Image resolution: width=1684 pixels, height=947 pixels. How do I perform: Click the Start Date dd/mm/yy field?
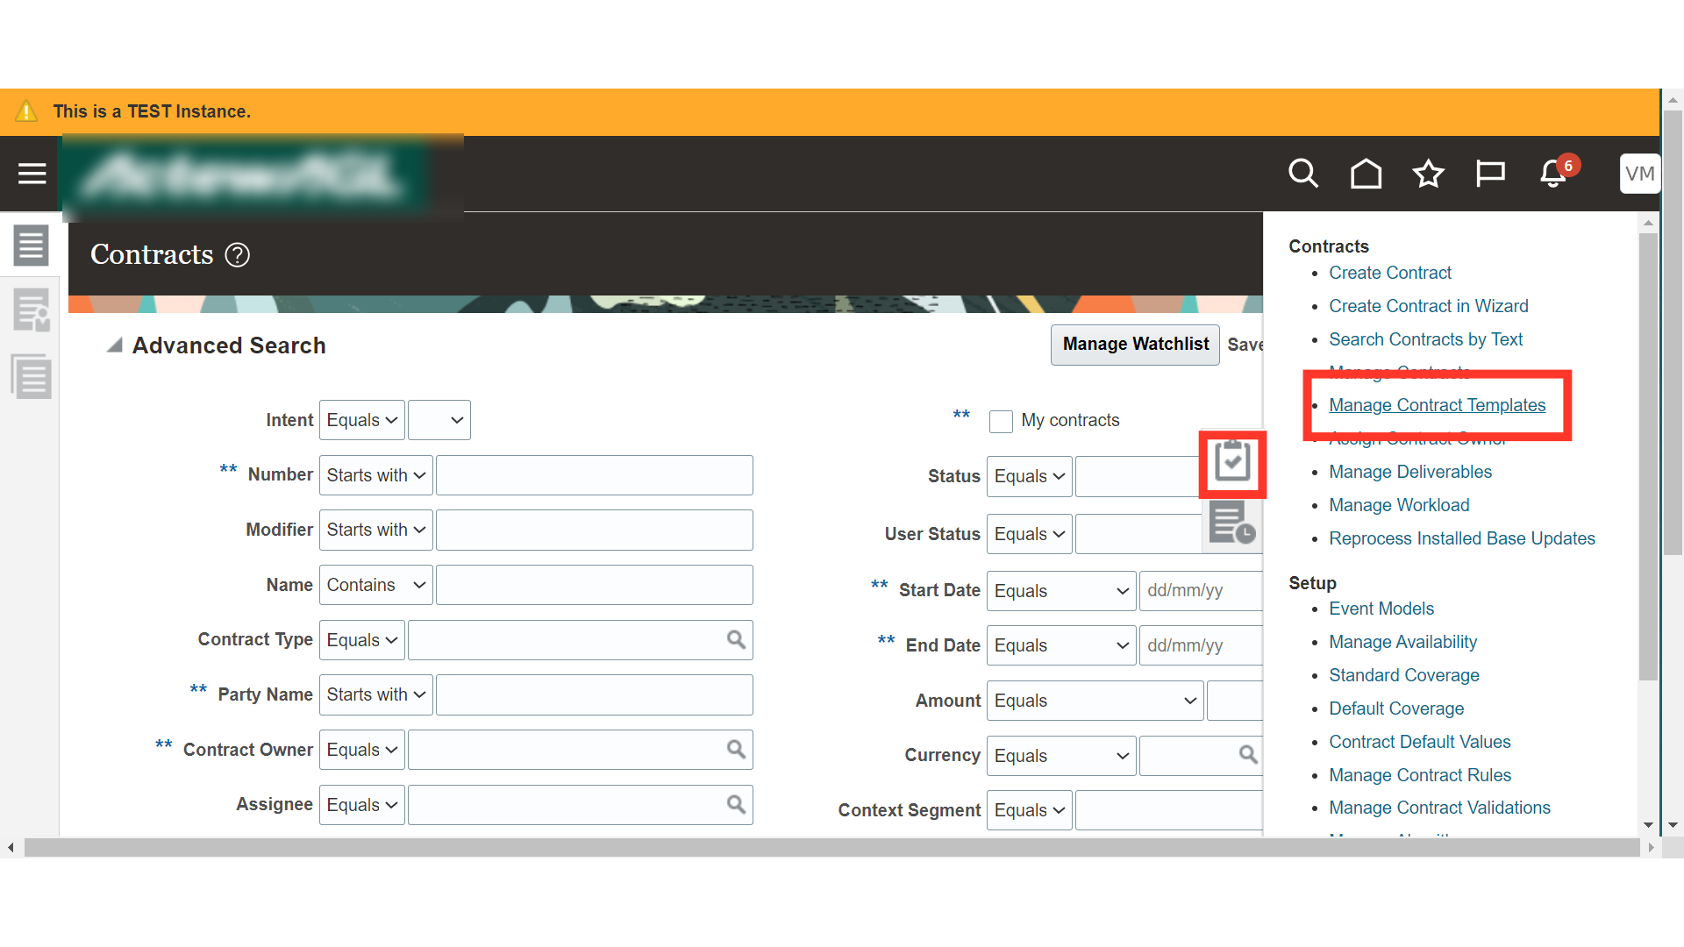[1201, 591]
